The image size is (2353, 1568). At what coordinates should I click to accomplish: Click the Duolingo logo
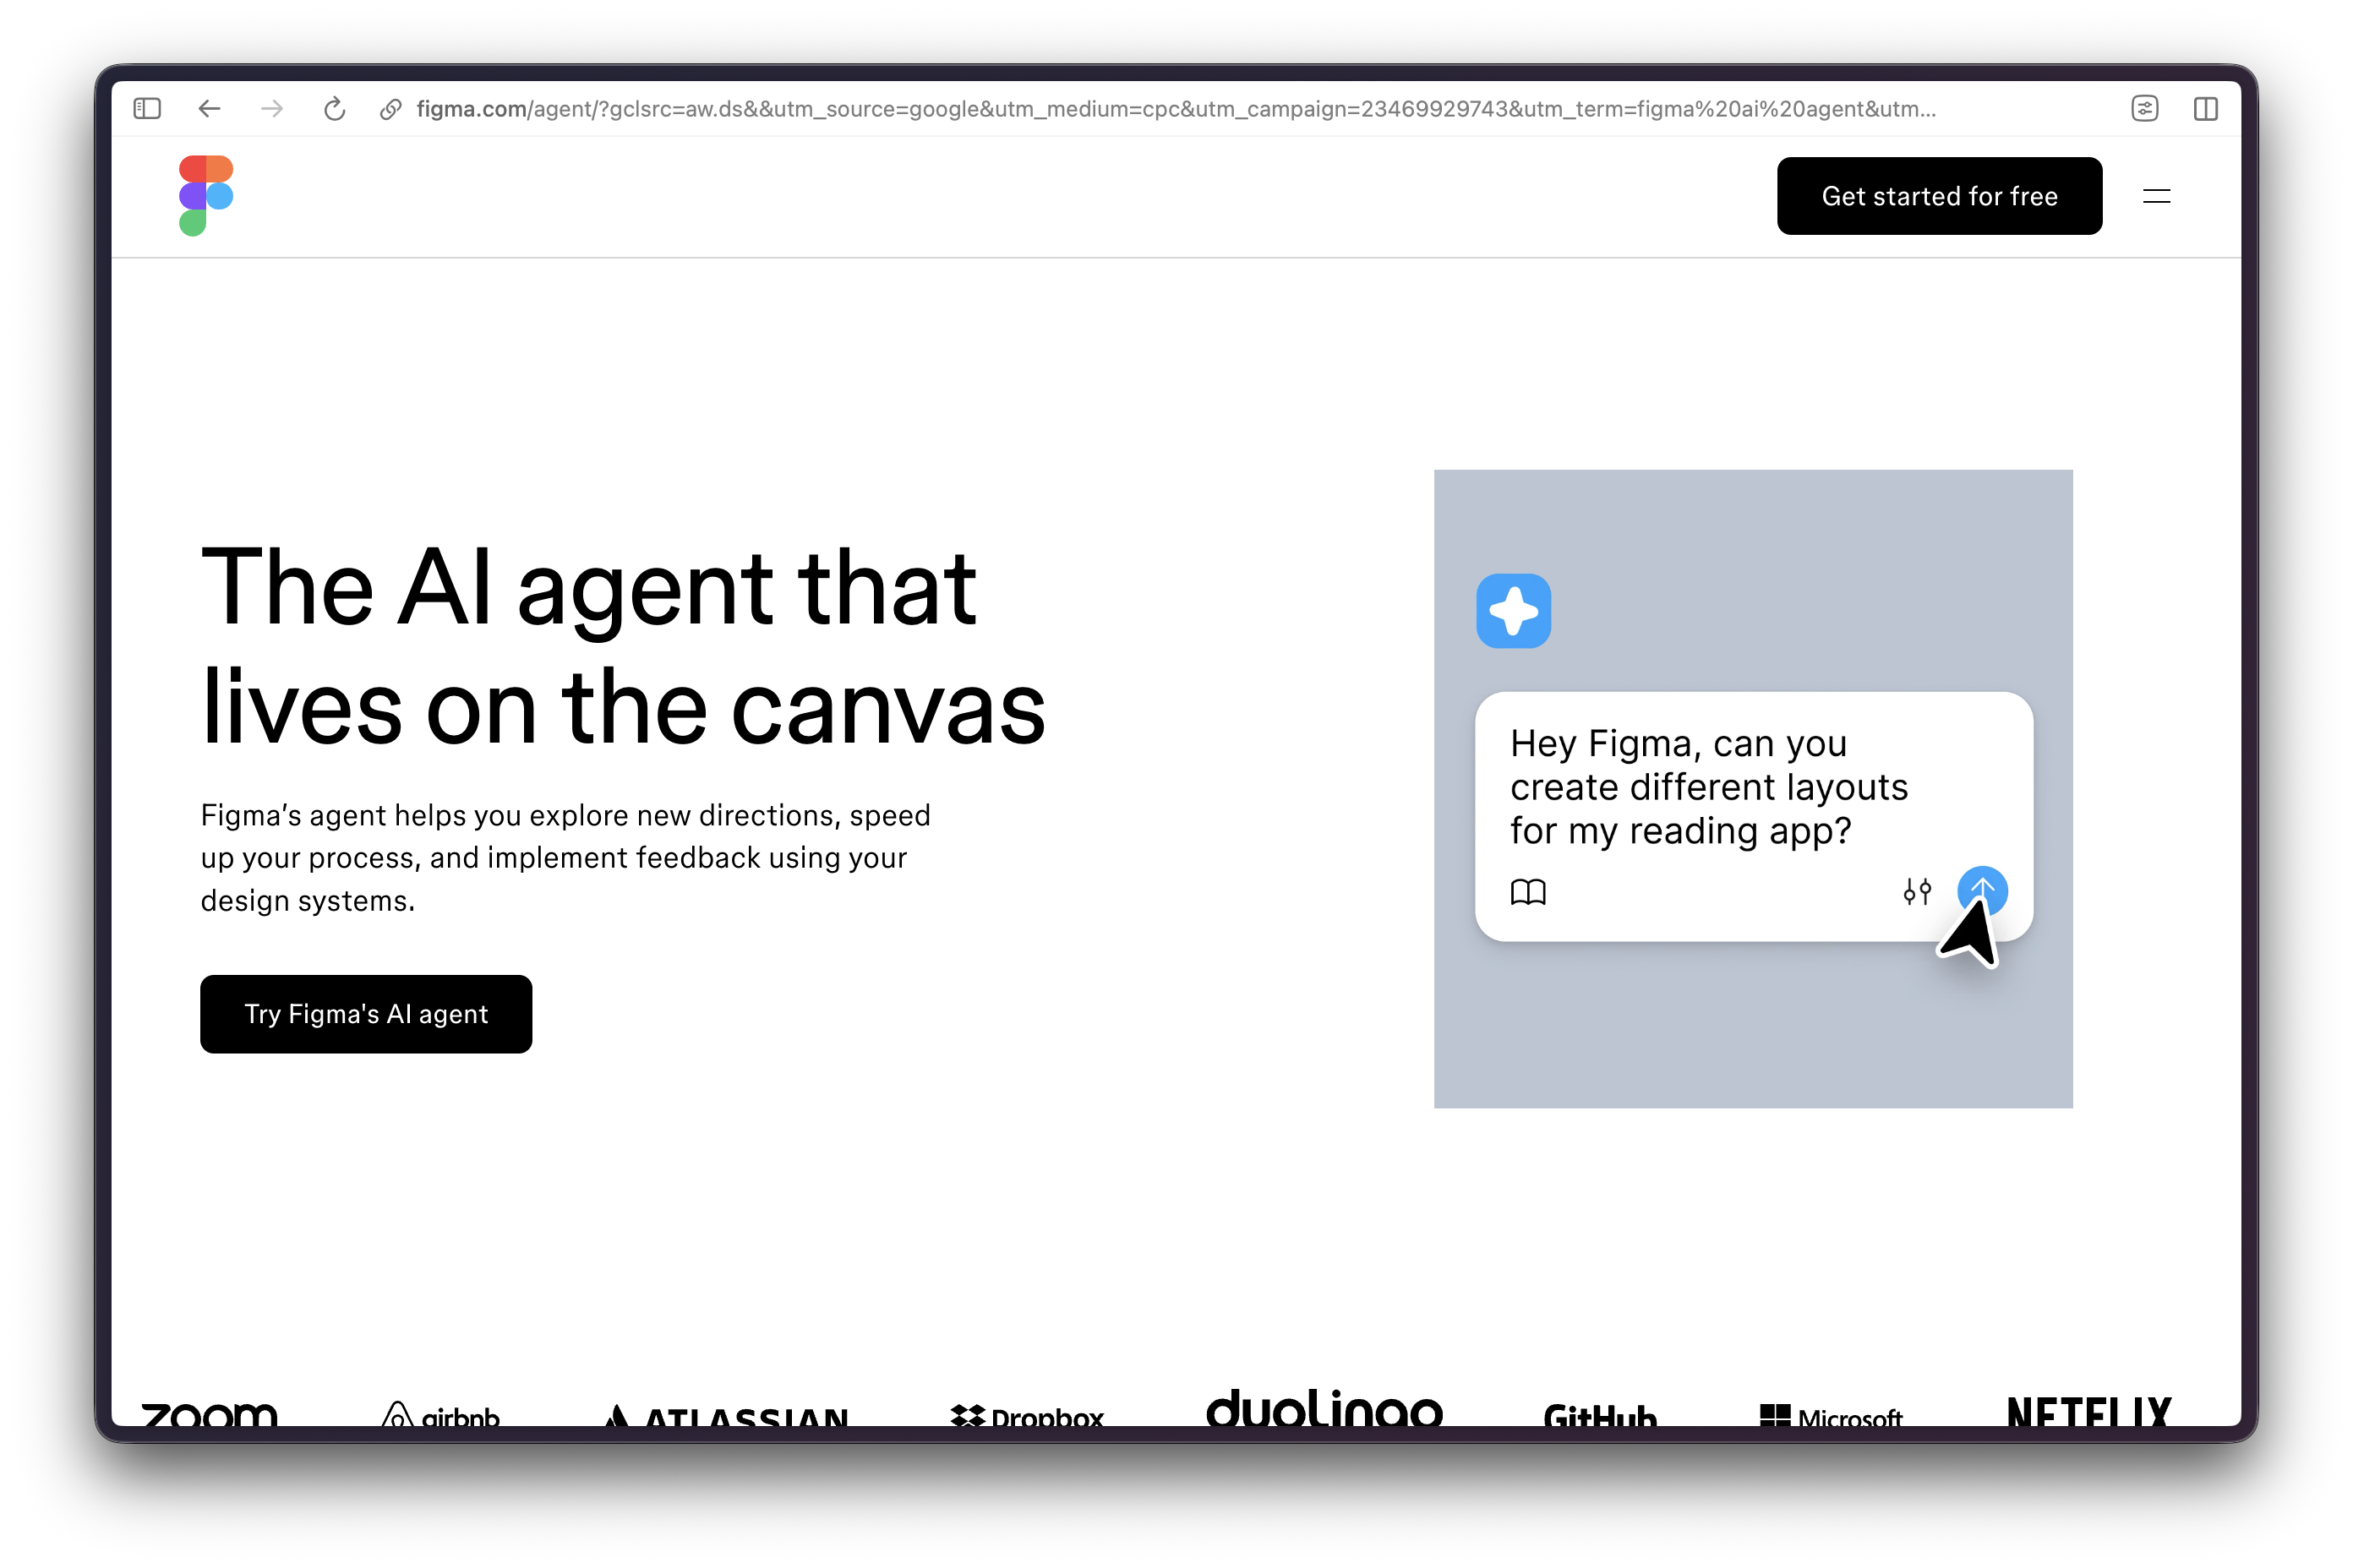pos(1324,1408)
